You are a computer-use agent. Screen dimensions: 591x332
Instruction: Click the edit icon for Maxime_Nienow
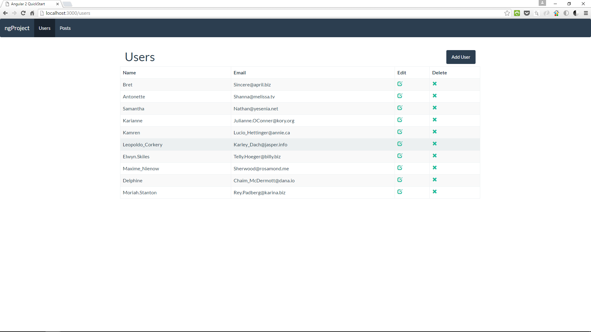[400, 168]
